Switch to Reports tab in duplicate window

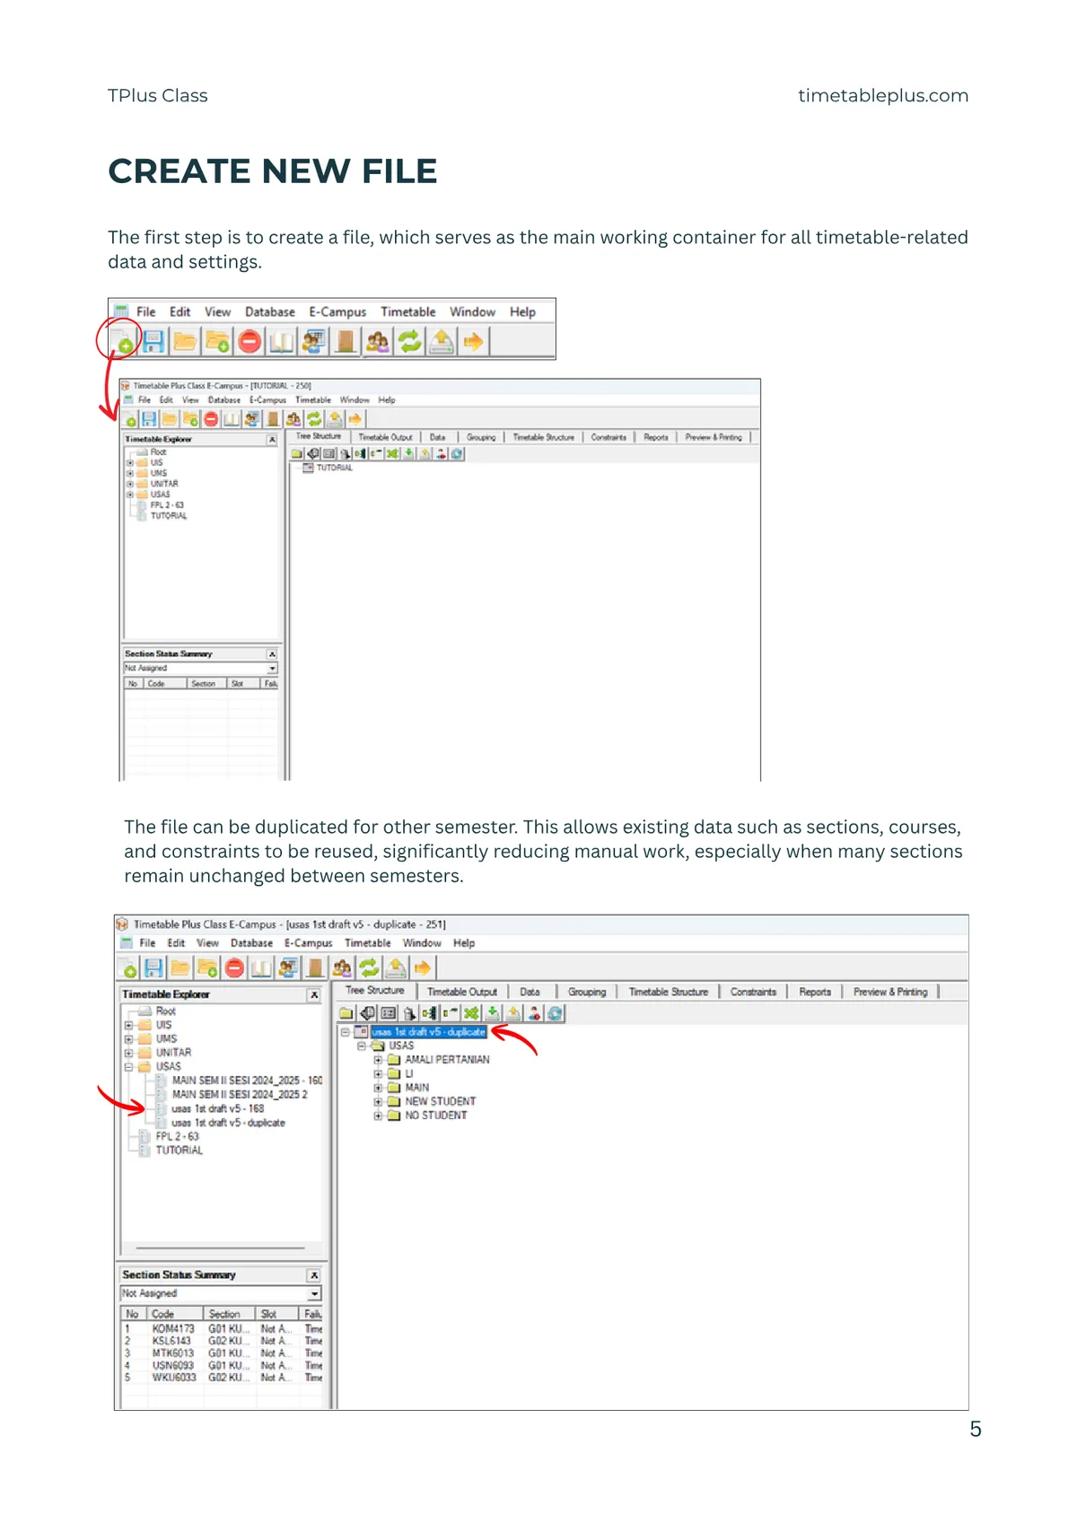click(x=815, y=992)
